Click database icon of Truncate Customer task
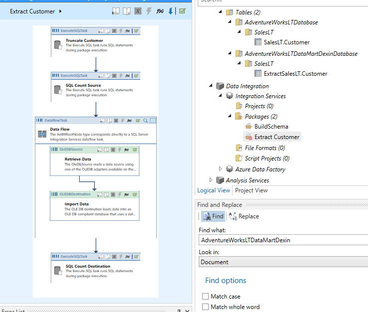 (x=58, y=45)
